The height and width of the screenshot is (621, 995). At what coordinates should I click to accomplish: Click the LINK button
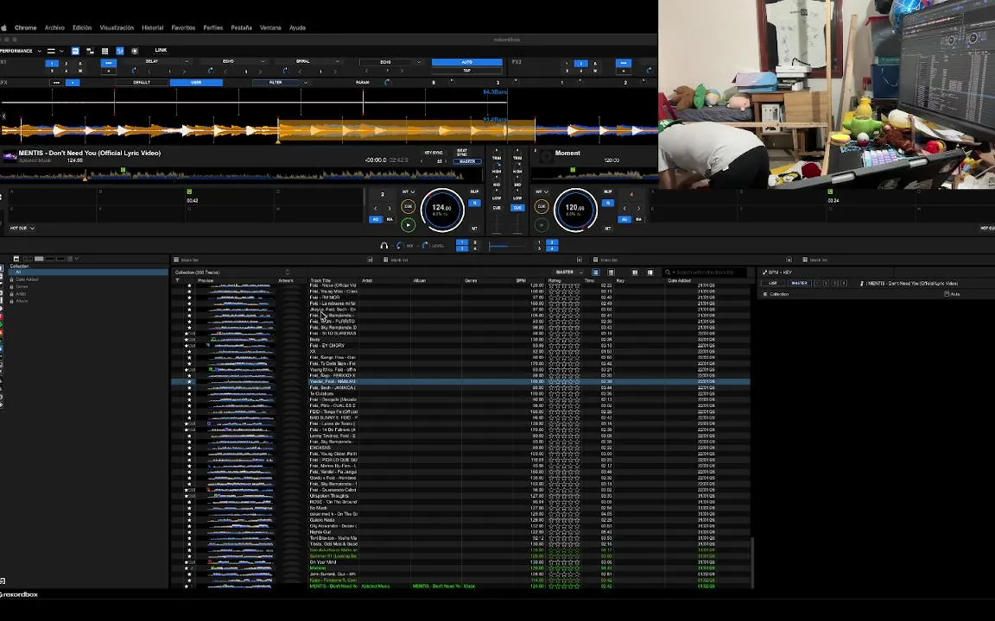tap(161, 50)
